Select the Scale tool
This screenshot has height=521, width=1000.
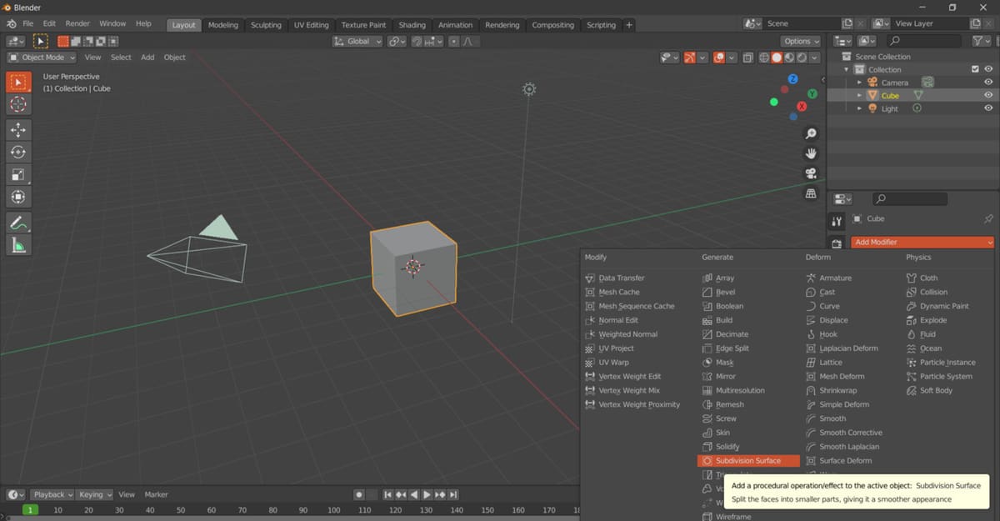pyautogui.click(x=18, y=174)
